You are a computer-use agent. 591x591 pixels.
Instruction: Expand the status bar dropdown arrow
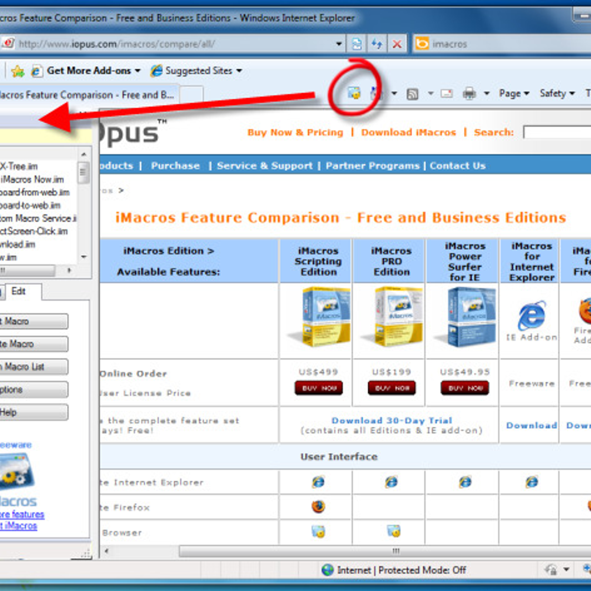[x=566, y=570]
